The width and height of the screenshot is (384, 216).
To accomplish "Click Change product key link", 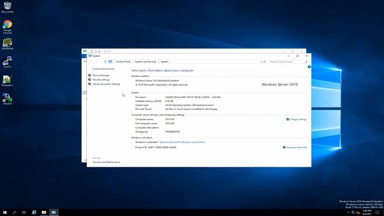I will [296, 148].
